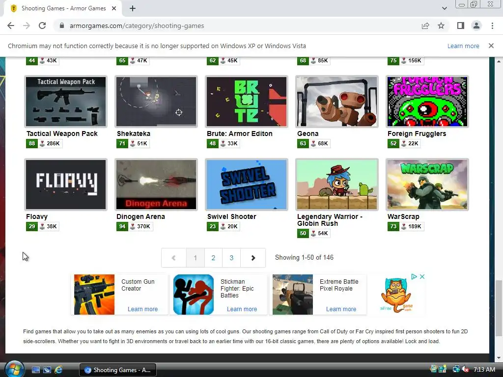The image size is (503, 377).
Task: Dismiss the Chromium unsupported warning bar
Action: [491, 46]
